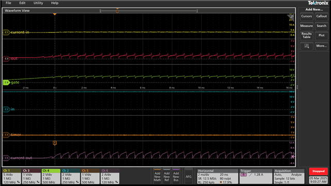Select the C2 in channel handle
The height and width of the screenshot is (186, 331).
click(x=6, y=109)
